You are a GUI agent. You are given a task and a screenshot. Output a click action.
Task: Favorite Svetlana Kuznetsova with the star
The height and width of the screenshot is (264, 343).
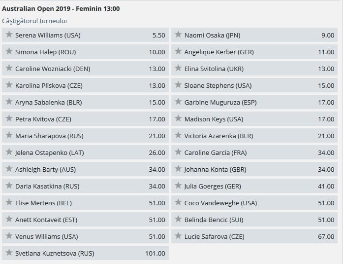pos(9,253)
